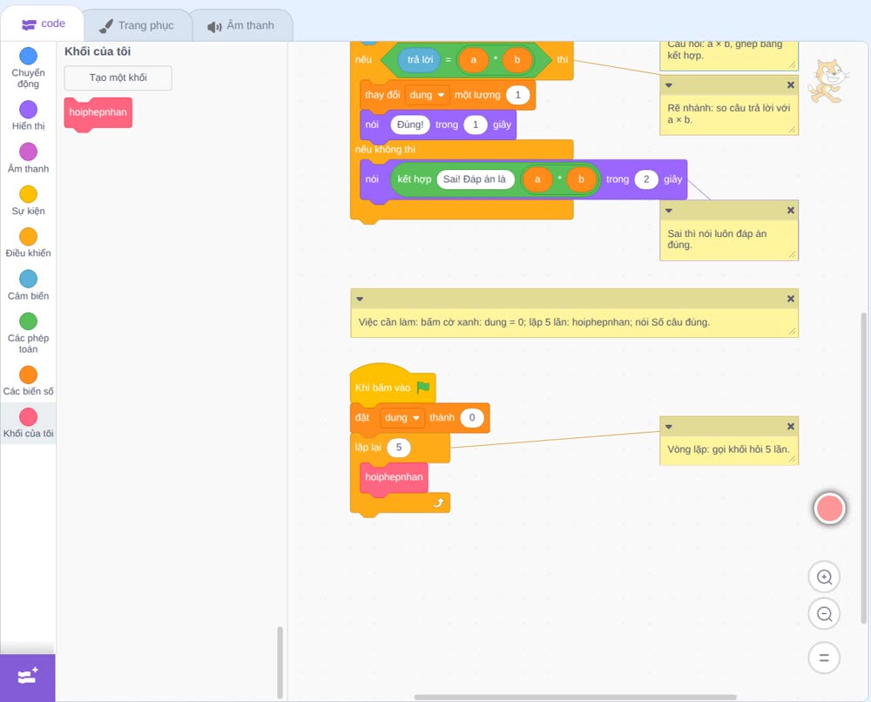Click the Tạo một khối button
This screenshot has height=702, width=871.
point(118,78)
